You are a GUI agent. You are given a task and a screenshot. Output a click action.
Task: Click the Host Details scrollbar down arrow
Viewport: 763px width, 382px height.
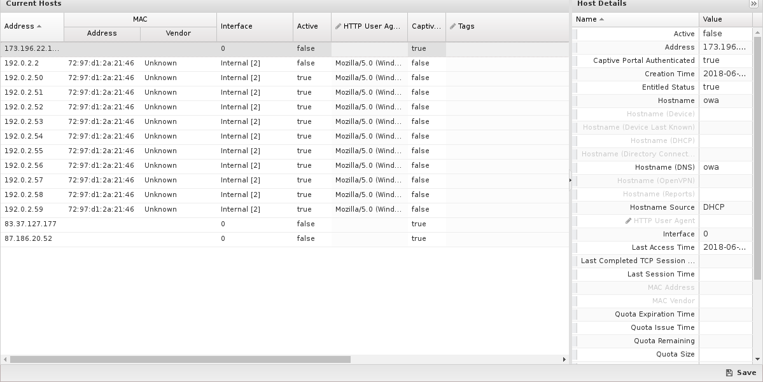coord(757,359)
